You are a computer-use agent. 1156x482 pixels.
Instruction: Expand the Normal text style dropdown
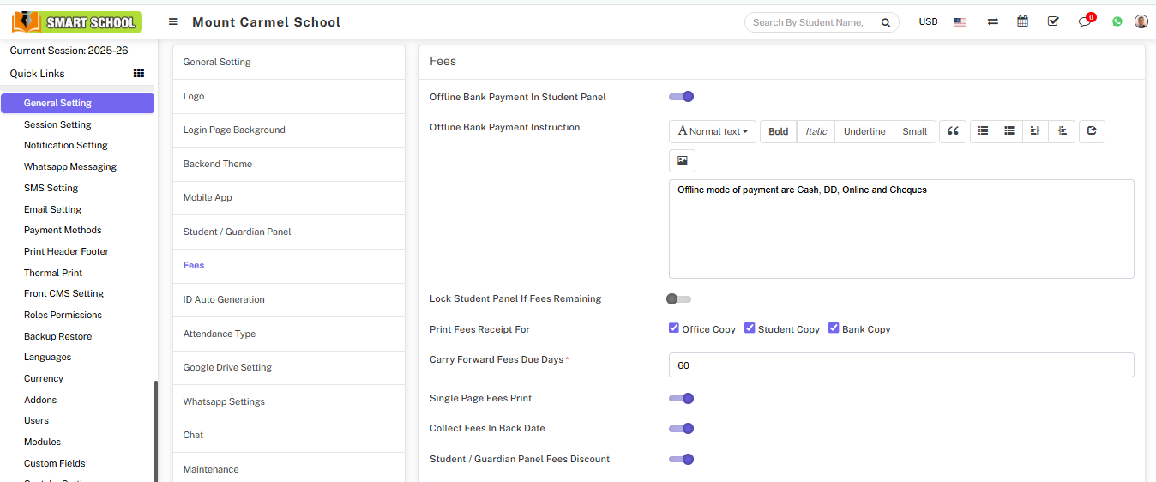coord(712,131)
